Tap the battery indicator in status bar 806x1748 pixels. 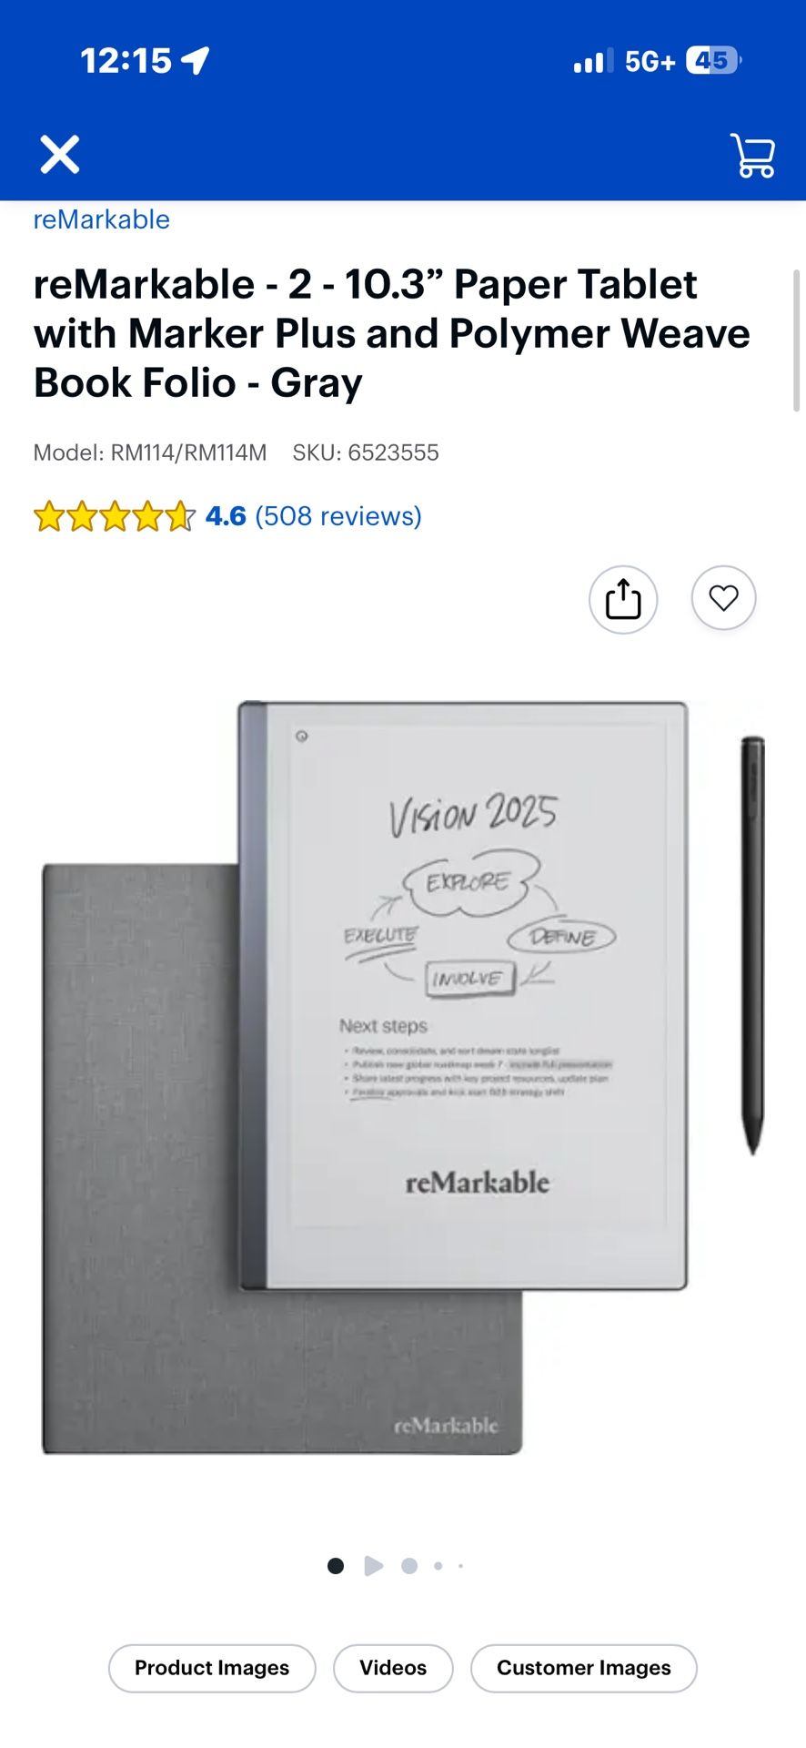tap(714, 61)
